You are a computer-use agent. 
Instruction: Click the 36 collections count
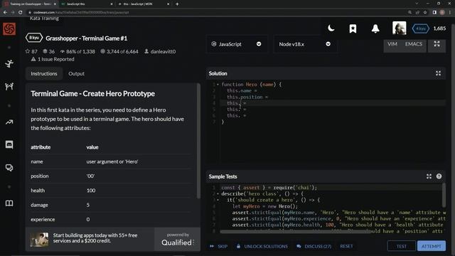point(49,51)
